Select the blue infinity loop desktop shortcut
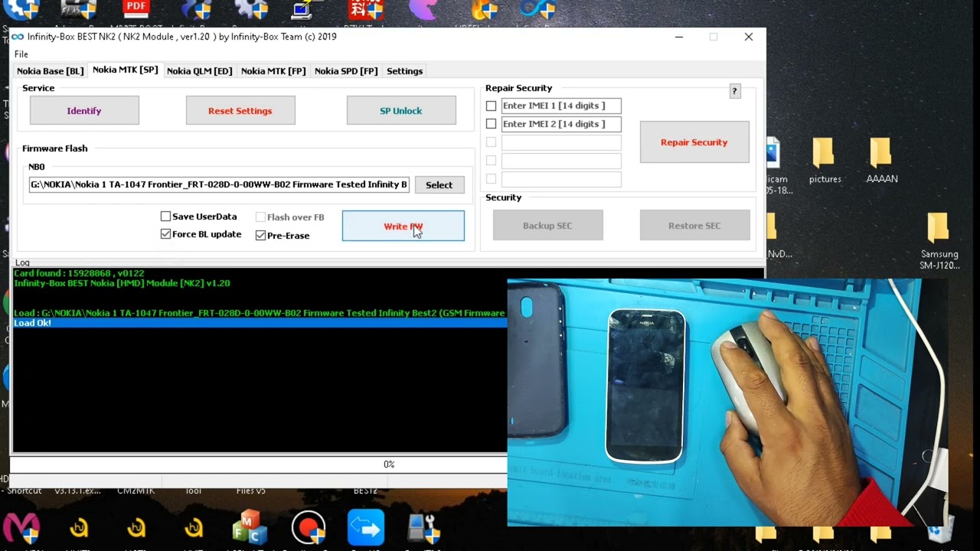Screen dimensions: 980x551 (537, 9)
